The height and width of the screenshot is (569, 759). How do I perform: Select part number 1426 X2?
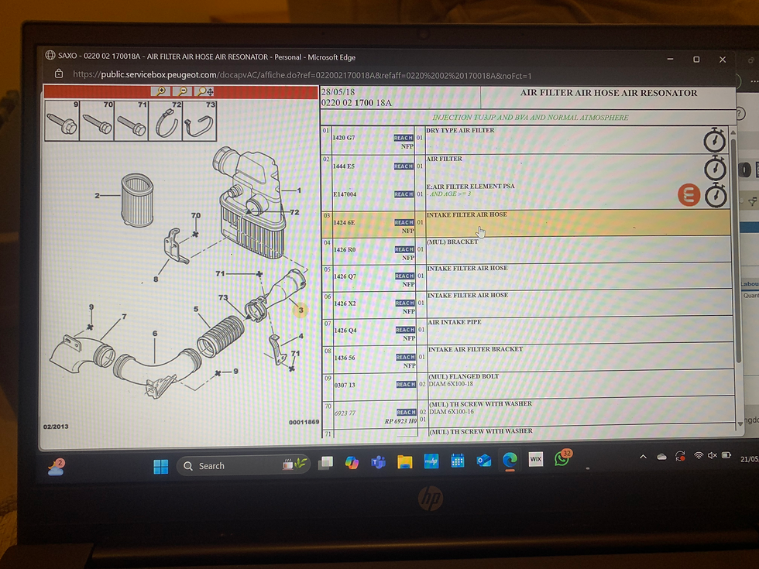(345, 303)
